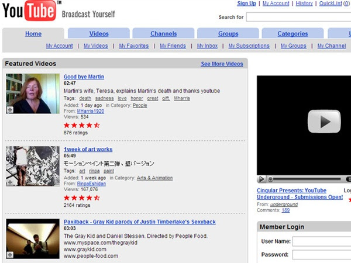Click the star rating for Good bye Martin
Image resolution: width=351 pixels, height=263 pixels.
tap(82, 125)
